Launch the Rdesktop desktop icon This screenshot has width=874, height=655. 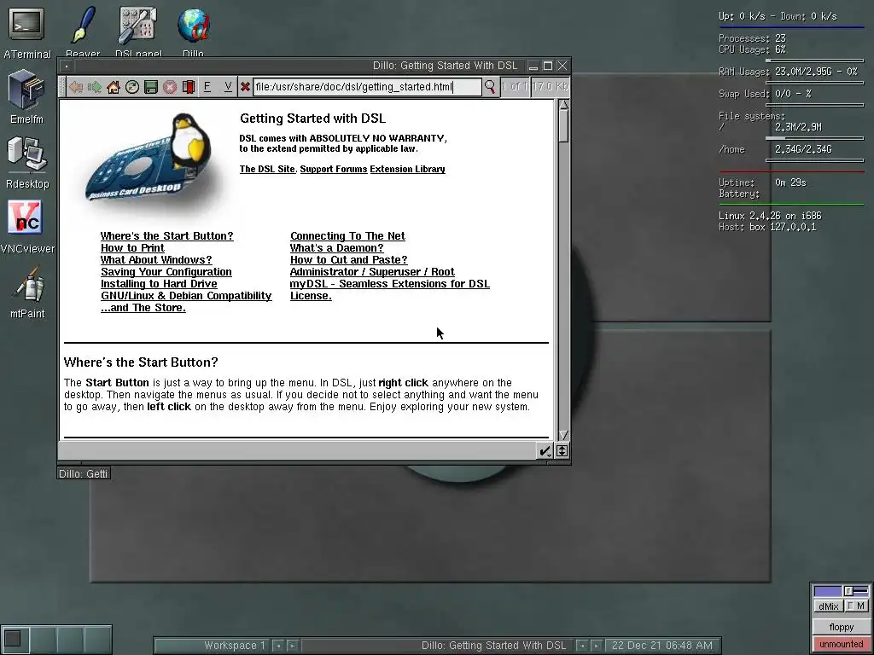26,154
